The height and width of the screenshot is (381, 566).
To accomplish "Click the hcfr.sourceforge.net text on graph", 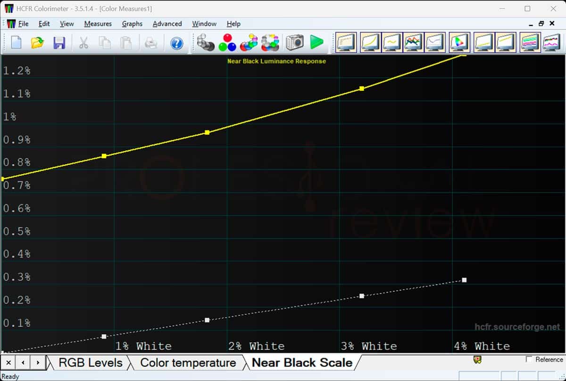I will 517,327.
